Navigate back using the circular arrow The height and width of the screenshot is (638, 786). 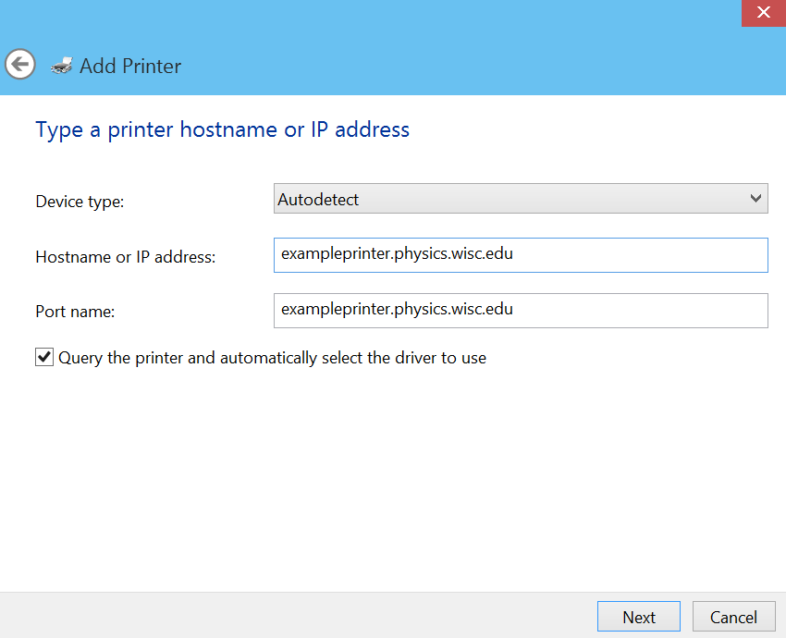(x=19, y=65)
